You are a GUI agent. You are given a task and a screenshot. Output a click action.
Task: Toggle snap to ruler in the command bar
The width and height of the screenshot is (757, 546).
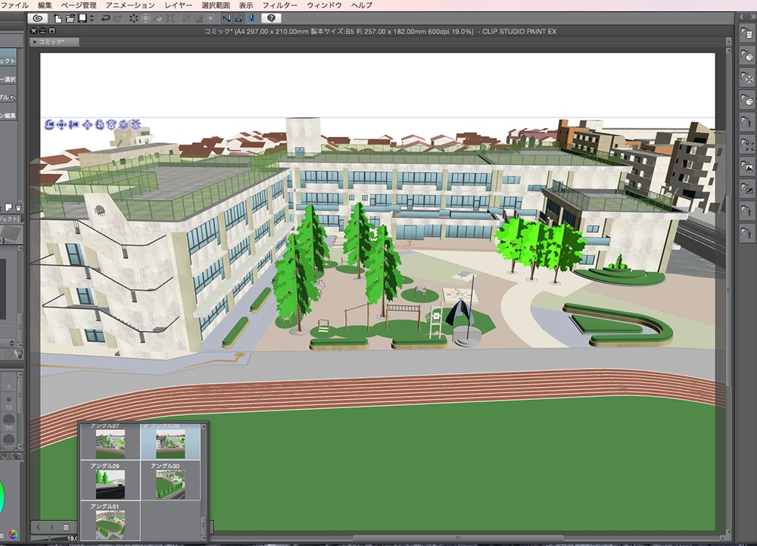[x=226, y=18]
